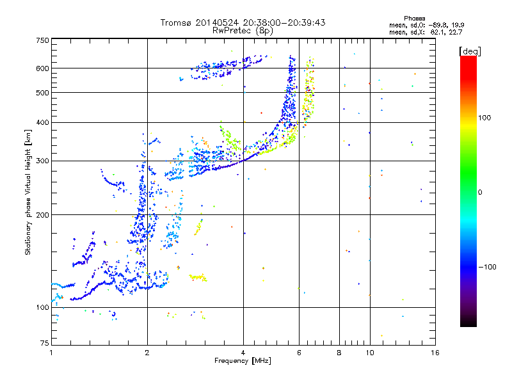Click the x-axis tick label '10'
The image size is (512, 384).
point(370,353)
